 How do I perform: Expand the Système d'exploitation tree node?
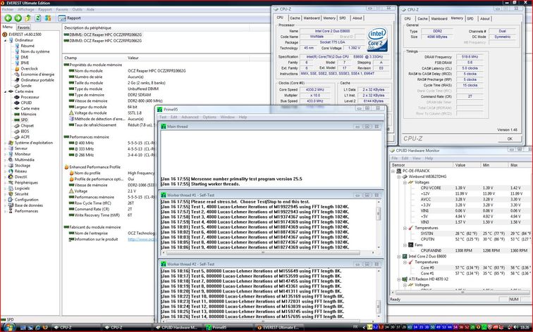[6, 143]
